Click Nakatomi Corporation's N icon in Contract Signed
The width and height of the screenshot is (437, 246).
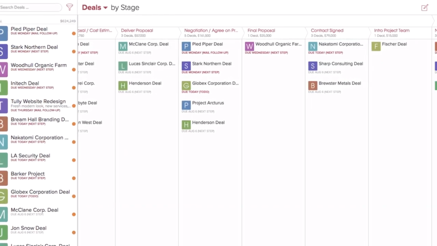[x=313, y=46]
